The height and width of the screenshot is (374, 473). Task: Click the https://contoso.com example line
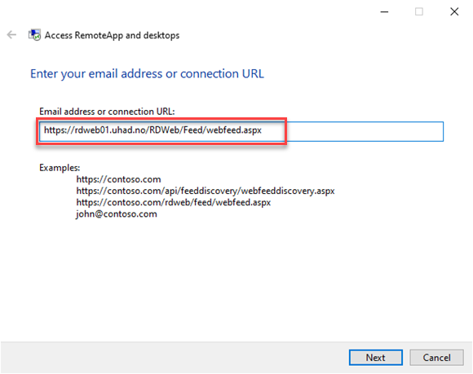[118, 179]
